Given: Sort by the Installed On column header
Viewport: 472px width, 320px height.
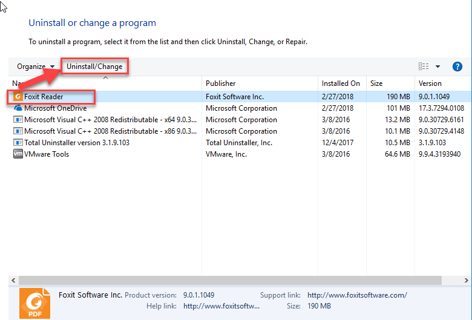Looking at the screenshot, I should click(x=341, y=83).
